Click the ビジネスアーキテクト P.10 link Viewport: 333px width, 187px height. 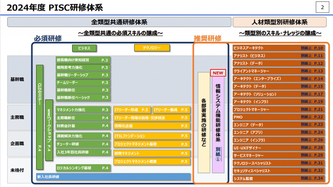pos(279,48)
